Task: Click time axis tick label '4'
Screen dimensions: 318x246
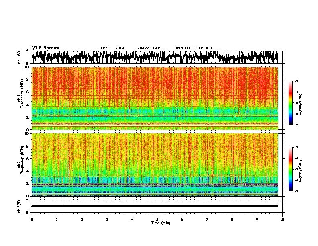Action: (132, 219)
